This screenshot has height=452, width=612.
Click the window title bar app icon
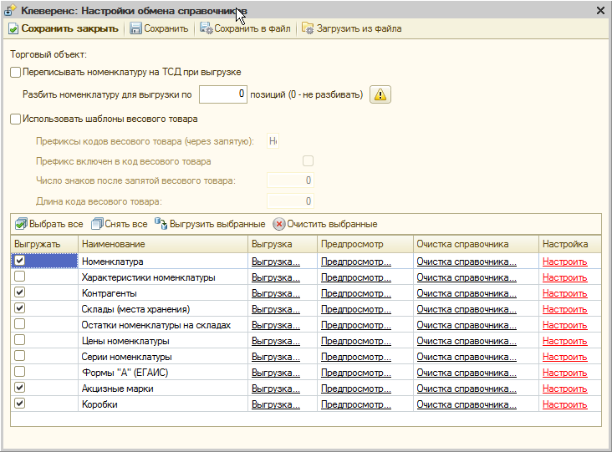[10, 11]
